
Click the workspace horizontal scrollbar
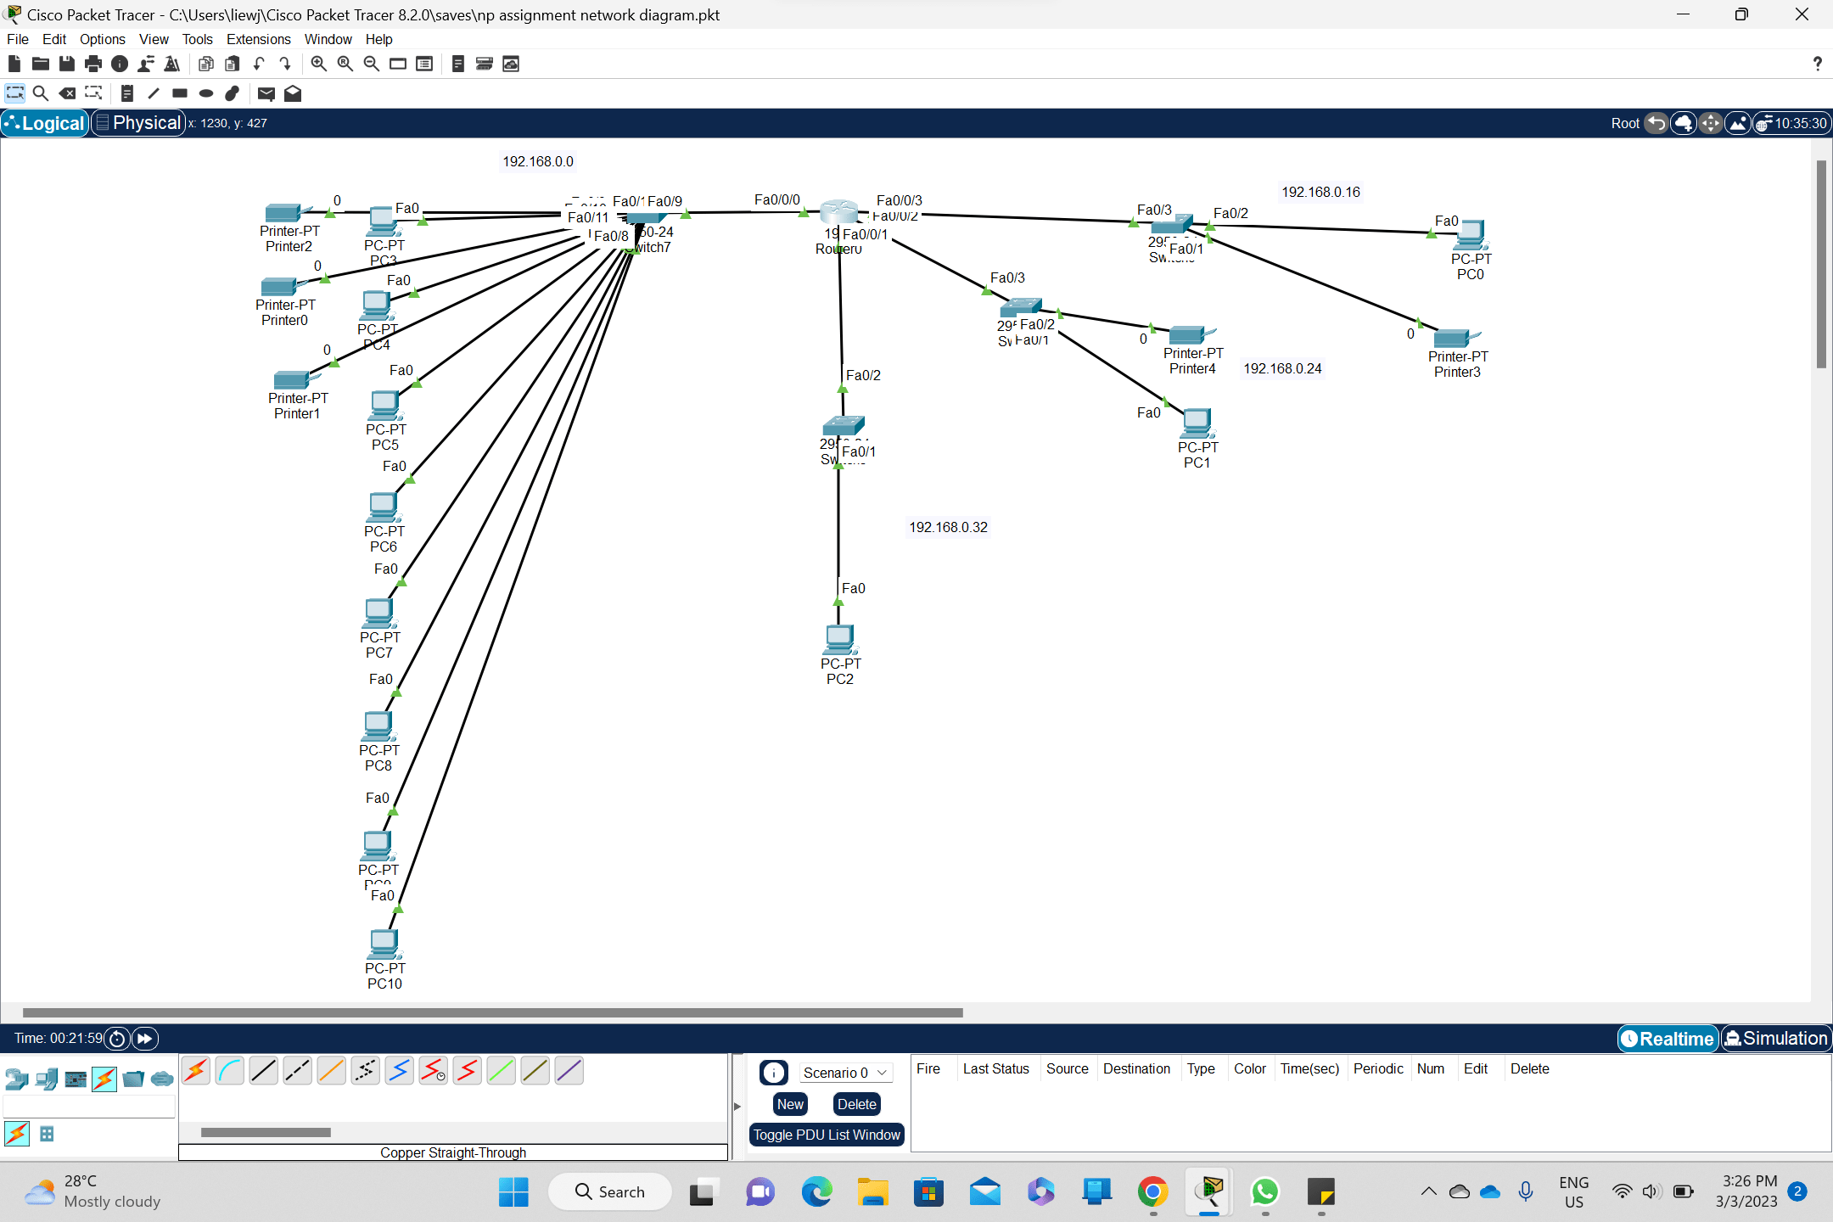[x=492, y=1012]
